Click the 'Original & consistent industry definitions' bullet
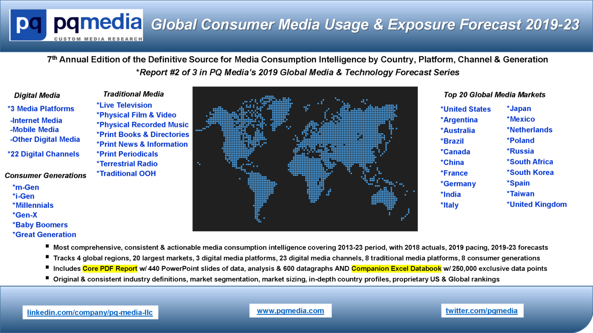 [x=276, y=279]
